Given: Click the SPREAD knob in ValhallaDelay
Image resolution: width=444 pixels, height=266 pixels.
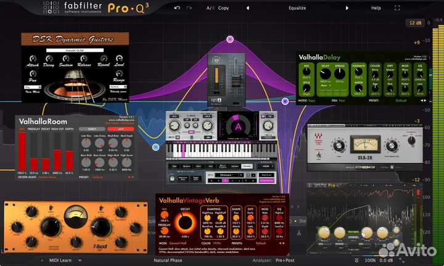Looking at the screenshot, I should coord(340,74).
